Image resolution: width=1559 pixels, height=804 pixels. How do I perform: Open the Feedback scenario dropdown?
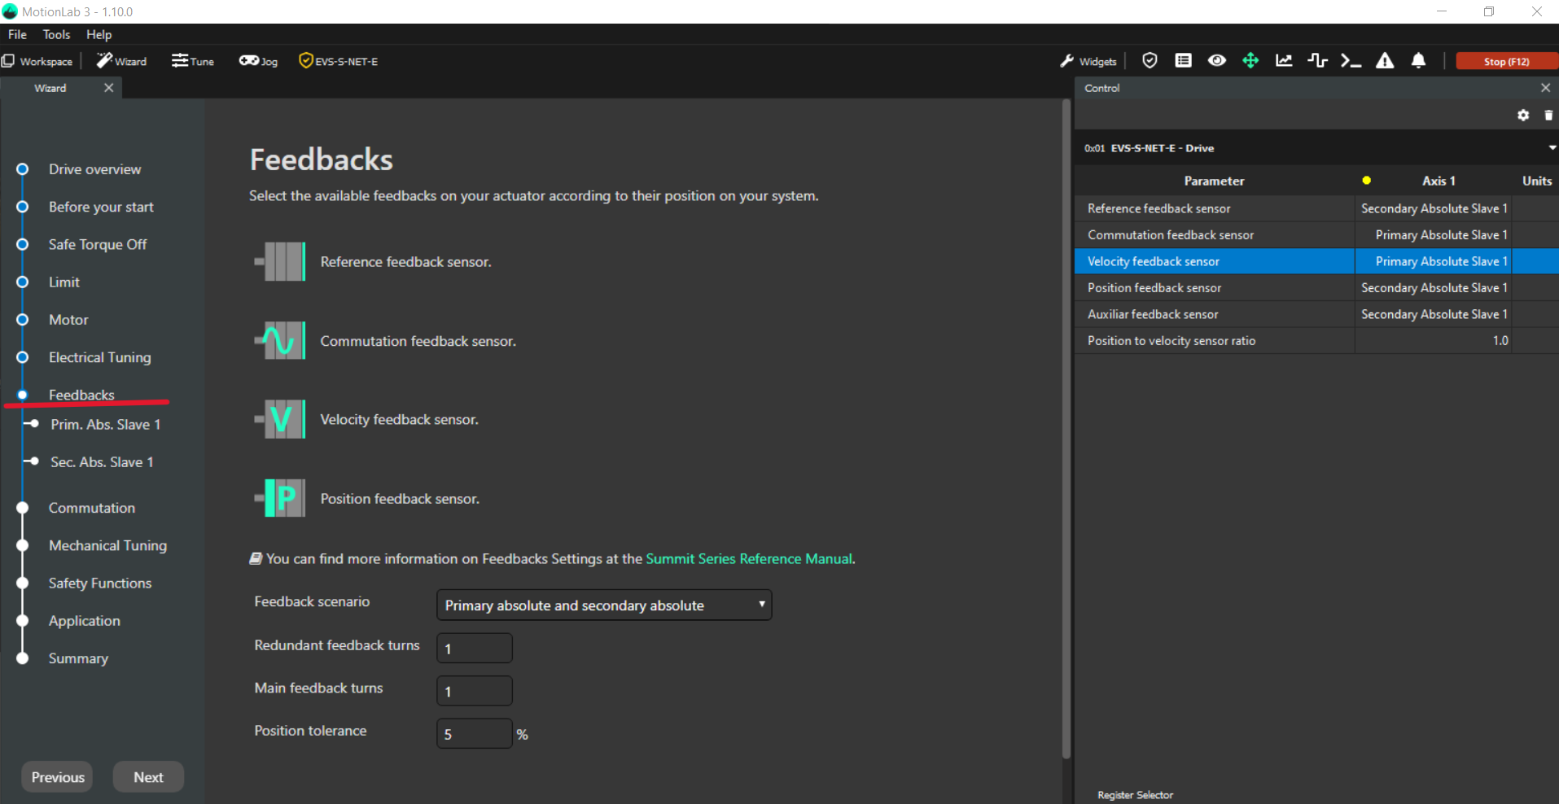604,605
